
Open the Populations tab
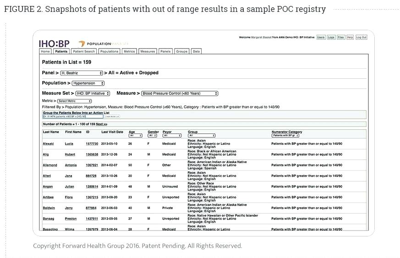pyautogui.click(x=109, y=52)
